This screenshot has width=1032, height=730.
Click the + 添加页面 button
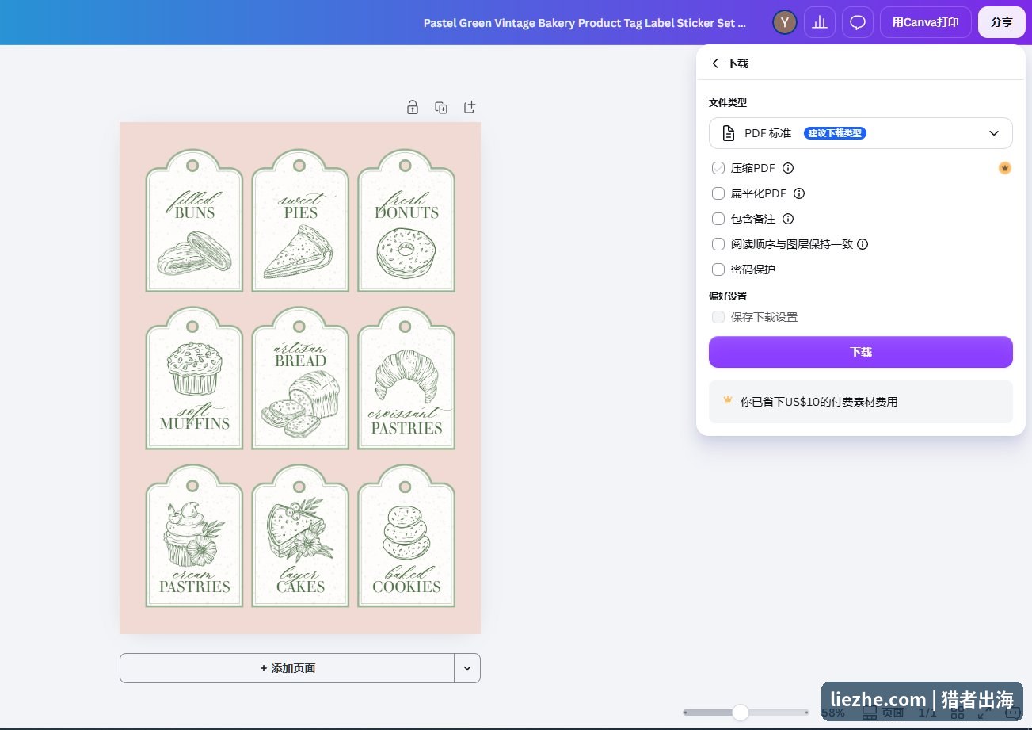pos(287,668)
